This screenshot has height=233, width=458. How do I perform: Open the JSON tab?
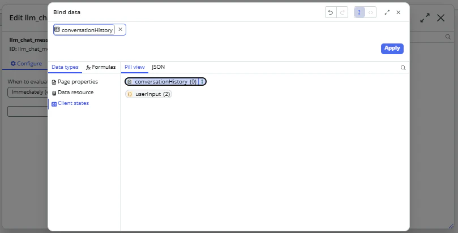(159, 67)
